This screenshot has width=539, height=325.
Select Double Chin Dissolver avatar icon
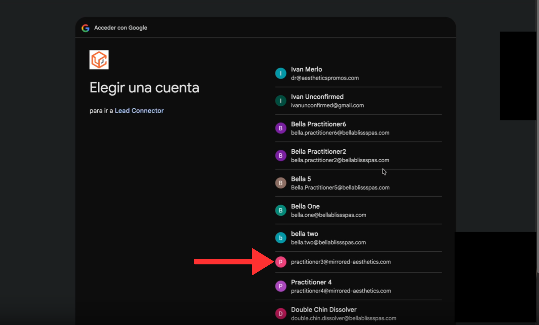coord(281,314)
